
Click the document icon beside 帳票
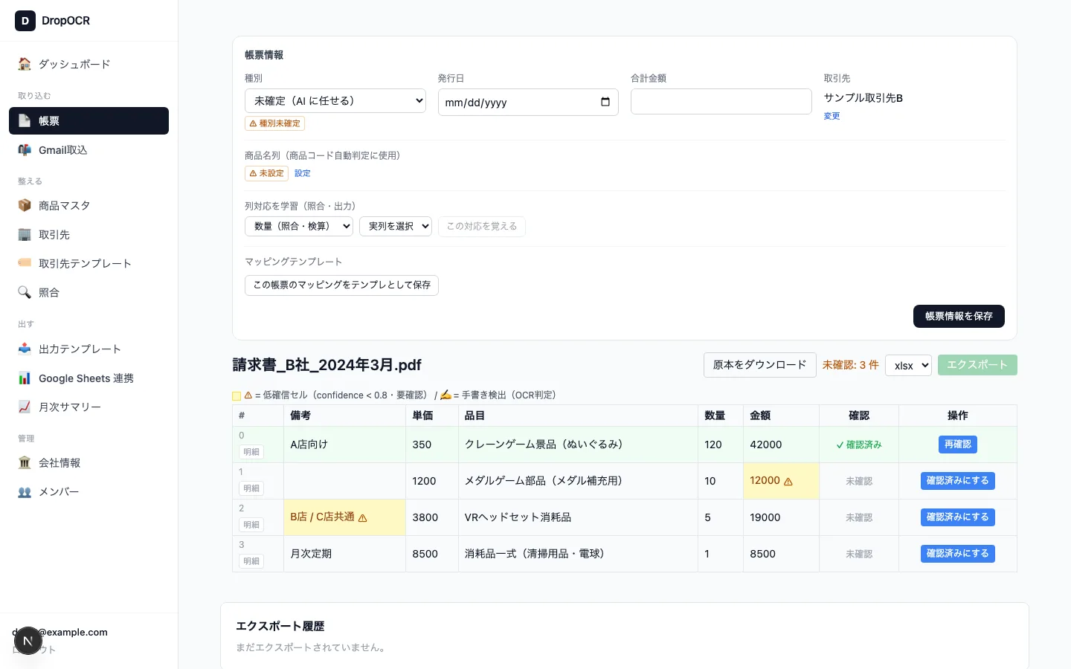pos(25,120)
